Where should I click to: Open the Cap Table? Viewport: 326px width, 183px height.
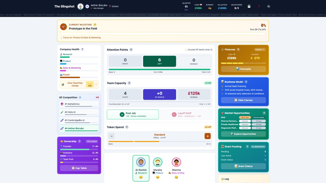click(79, 168)
